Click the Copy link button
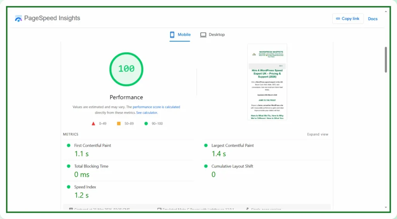This screenshot has height=219, width=397. point(348,19)
